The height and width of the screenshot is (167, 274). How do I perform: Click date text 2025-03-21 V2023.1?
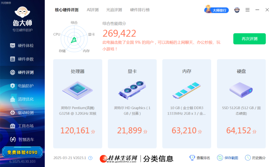coord(70,158)
